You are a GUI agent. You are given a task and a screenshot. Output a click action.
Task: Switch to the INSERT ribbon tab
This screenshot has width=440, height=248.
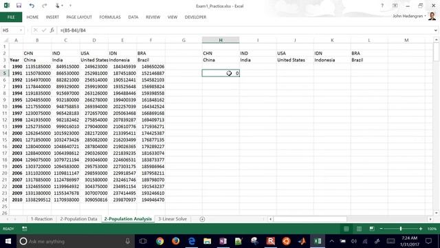click(52, 17)
